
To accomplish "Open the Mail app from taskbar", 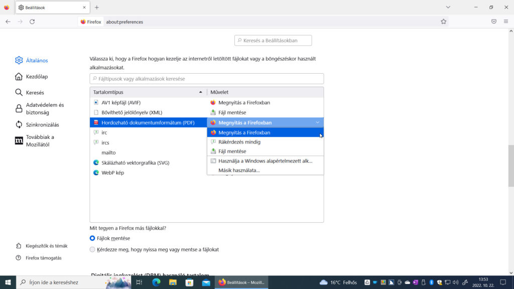I will point(206,282).
